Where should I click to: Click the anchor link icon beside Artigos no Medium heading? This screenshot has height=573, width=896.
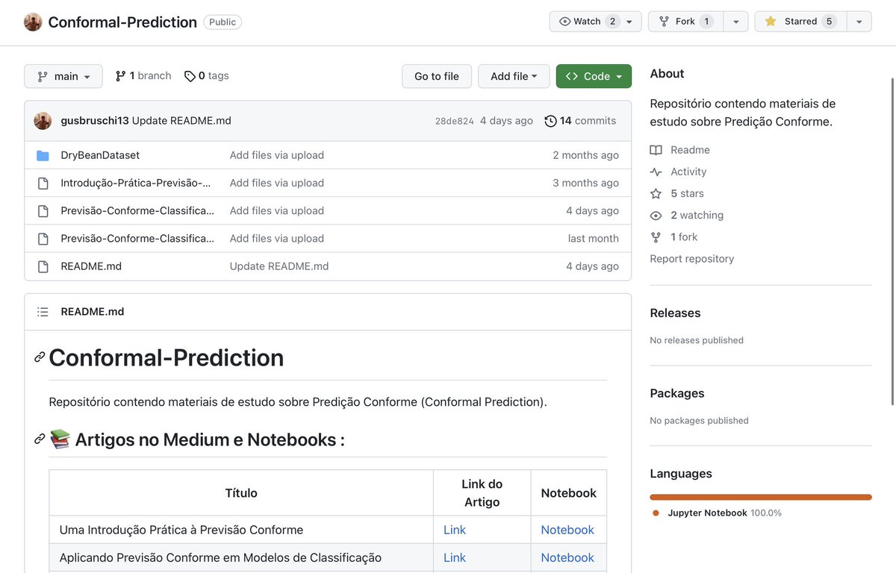pos(40,439)
